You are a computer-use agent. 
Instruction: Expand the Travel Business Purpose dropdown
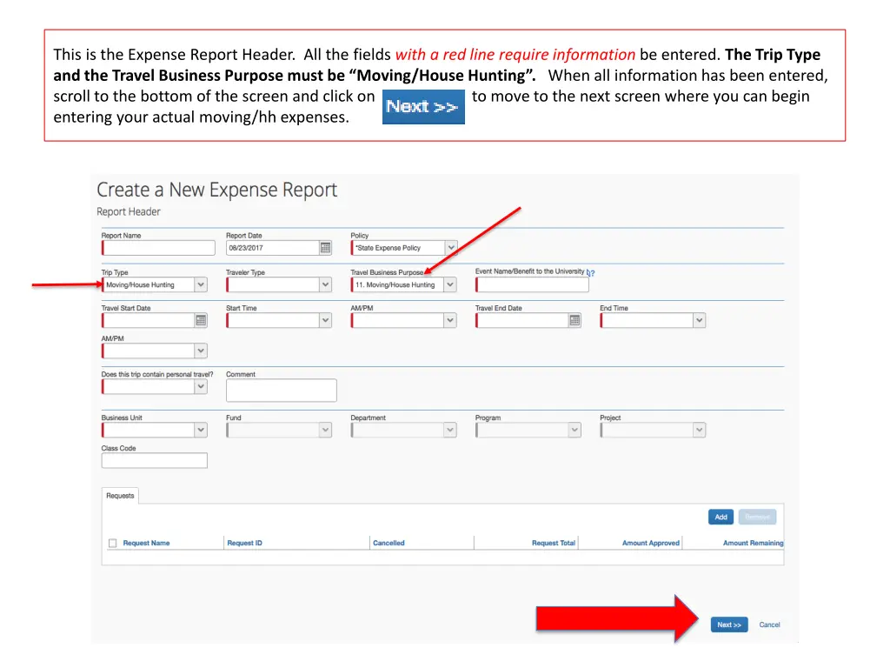(x=450, y=284)
